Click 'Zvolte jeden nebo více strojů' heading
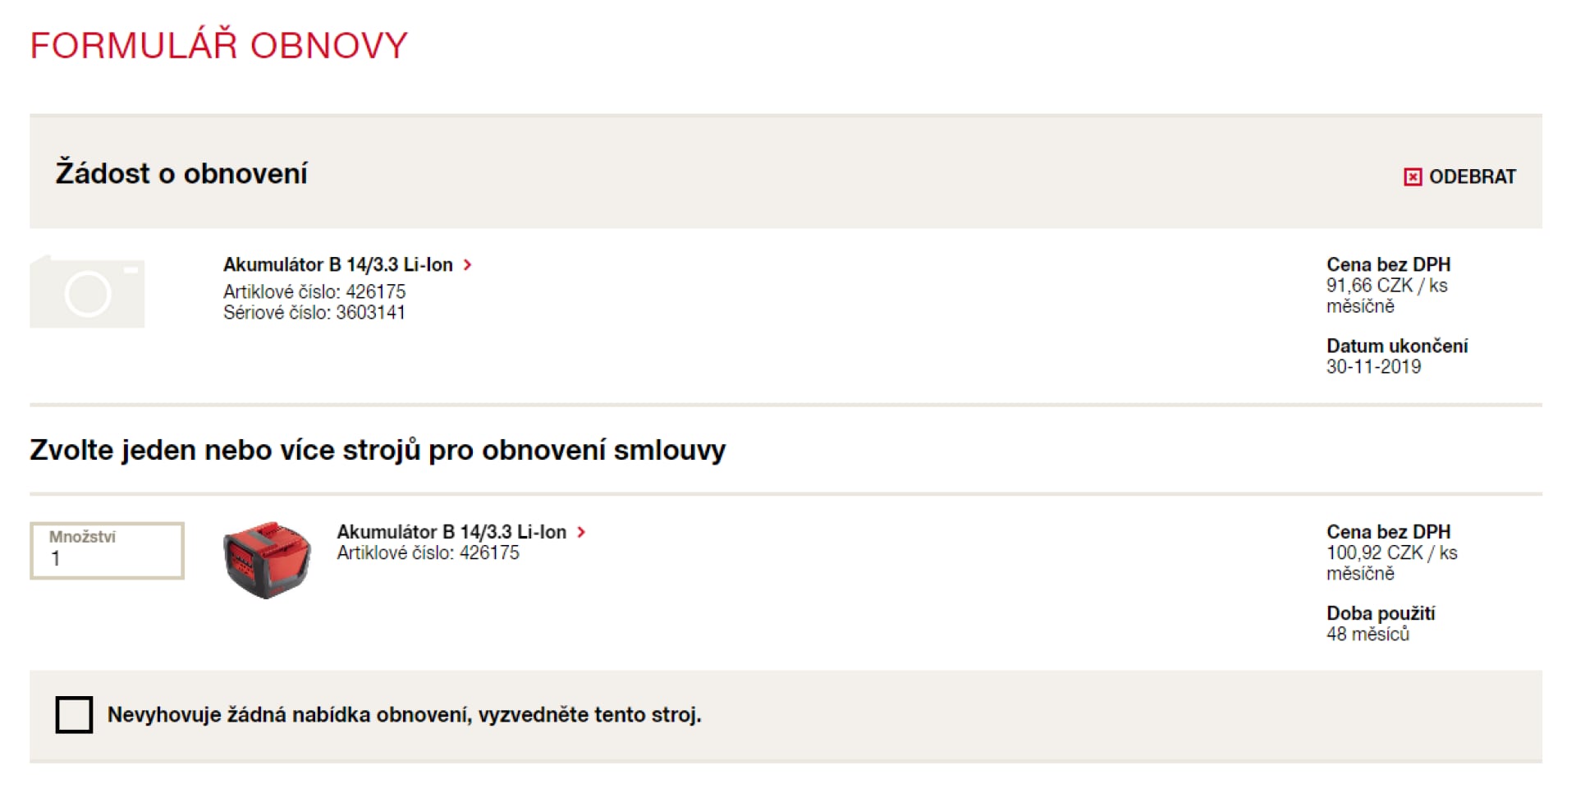Screen dimensions: 1576x793 pos(378,450)
